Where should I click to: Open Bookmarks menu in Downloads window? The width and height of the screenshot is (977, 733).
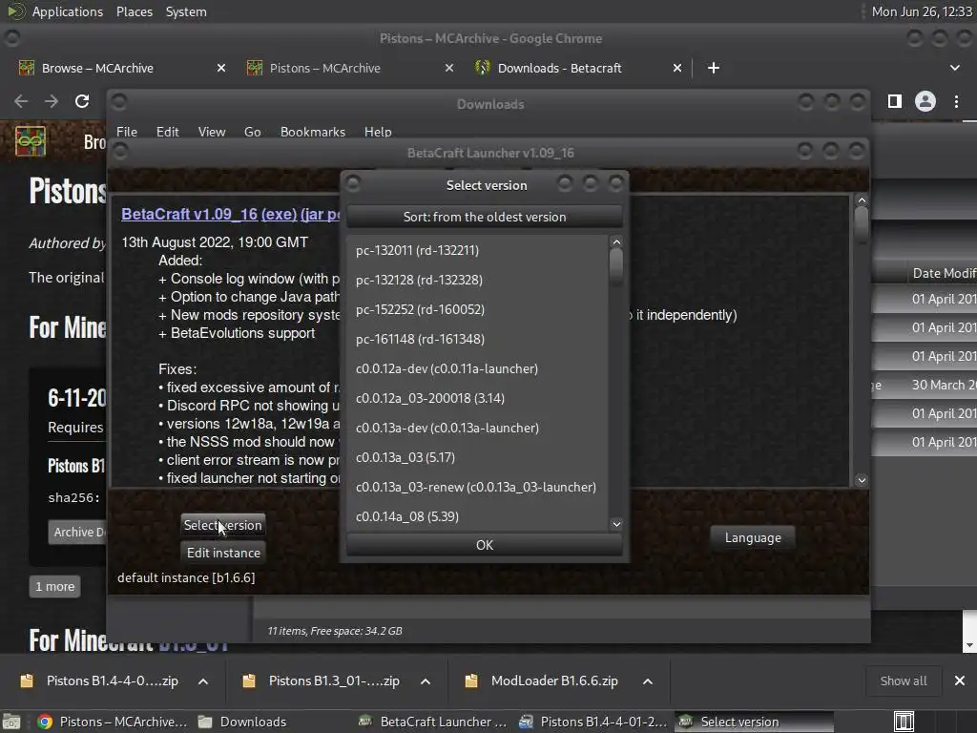pos(313,132)
